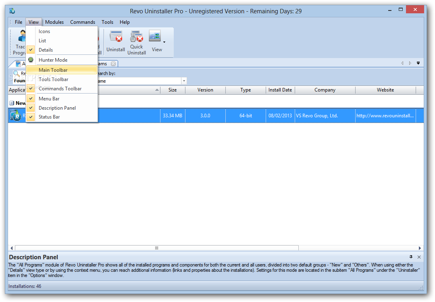Collapse the New group
This screenshot has height=302, width=435.
click(12, 103)
